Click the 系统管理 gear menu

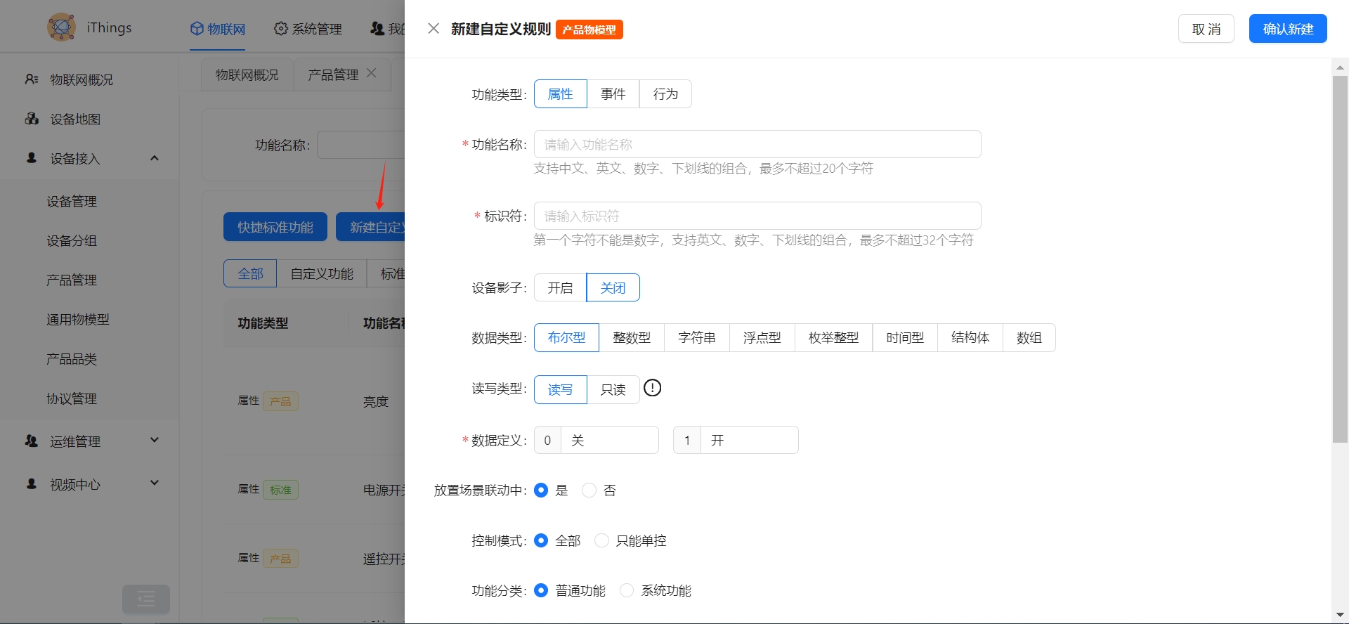click(x=308, y=29)
